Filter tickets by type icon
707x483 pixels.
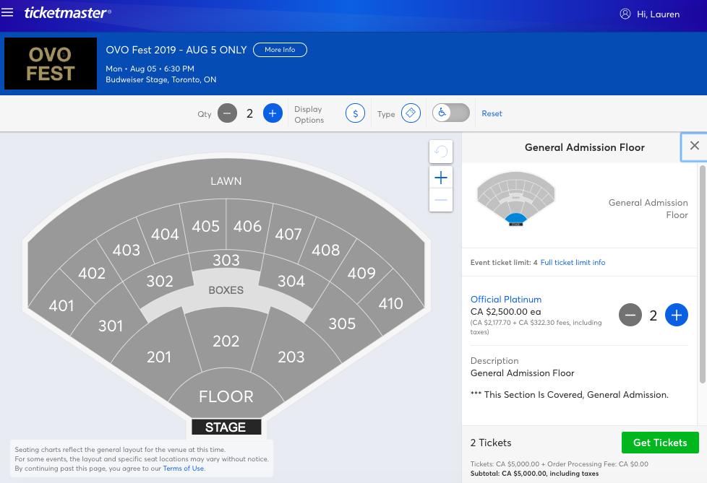[x=410, y=113]
